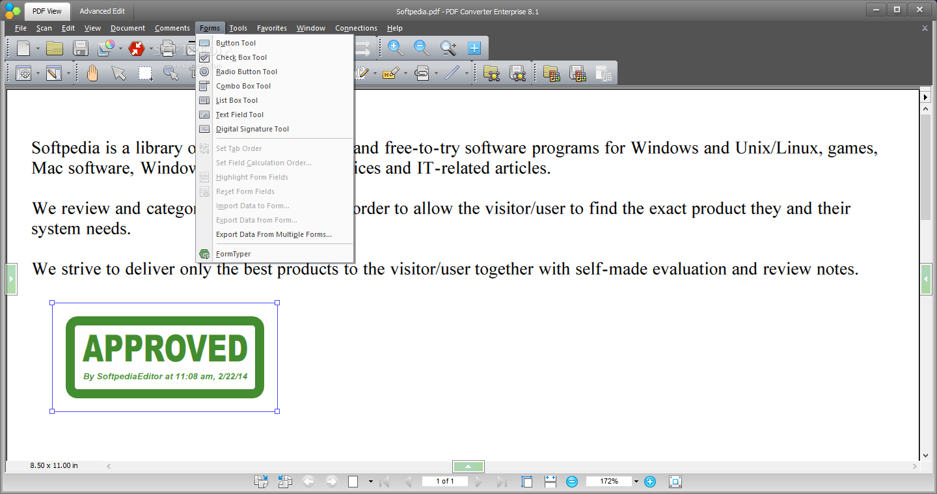Choose Digital Signature Tool menu entry
Image resolution: width=937 pixels, height=494 pixels.
[x=275, y=129]
